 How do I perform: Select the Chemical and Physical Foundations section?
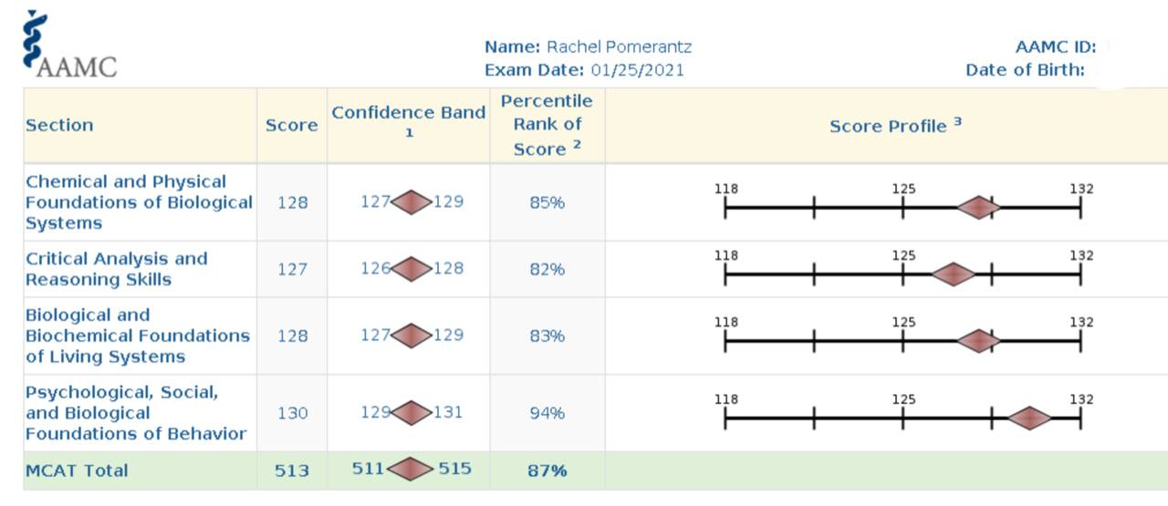coord(139,202)
